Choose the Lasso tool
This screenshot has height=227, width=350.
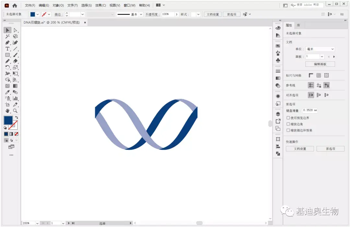15,36
